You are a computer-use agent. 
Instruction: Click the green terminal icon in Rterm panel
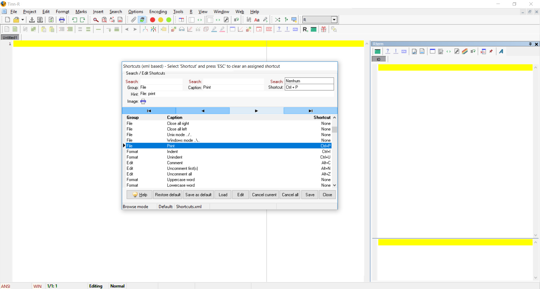[377, 51]
